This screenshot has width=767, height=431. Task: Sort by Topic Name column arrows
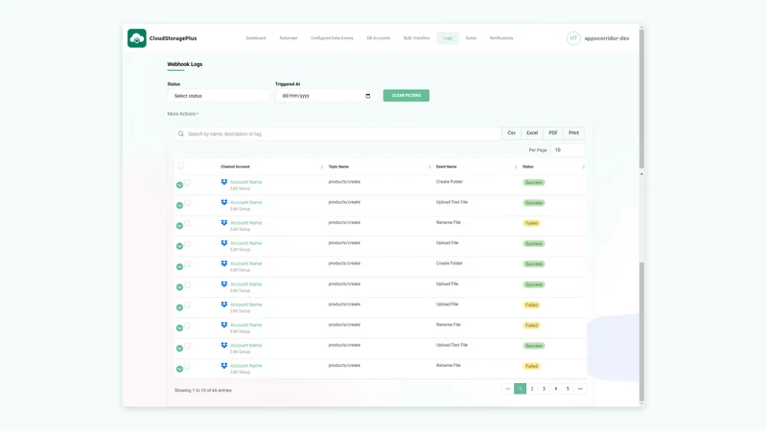point(430,167)
